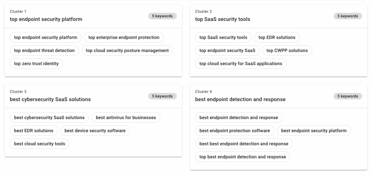372x177 pixels.
Task: Click the 'top EDR solutions' chip
Action: 277,37
